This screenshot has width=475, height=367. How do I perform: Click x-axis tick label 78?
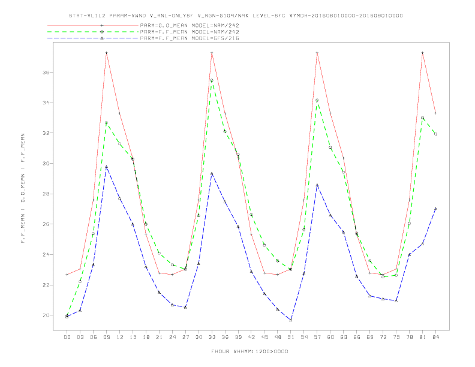pyautogui.click(x=410, y=337)
